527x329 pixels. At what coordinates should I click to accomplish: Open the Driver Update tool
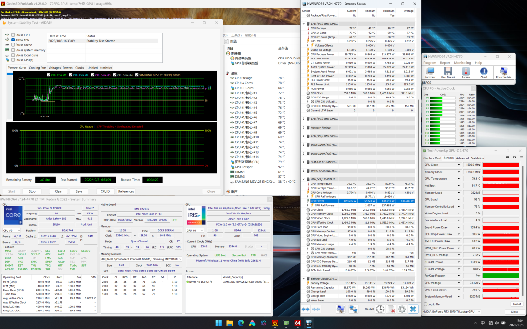click(x=504, y=72)
